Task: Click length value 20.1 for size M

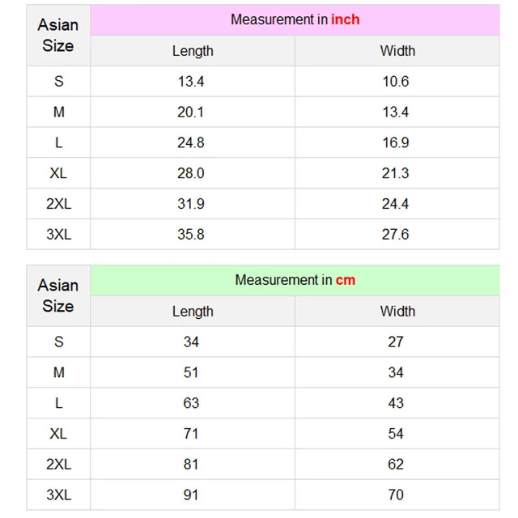Action: 191,112
